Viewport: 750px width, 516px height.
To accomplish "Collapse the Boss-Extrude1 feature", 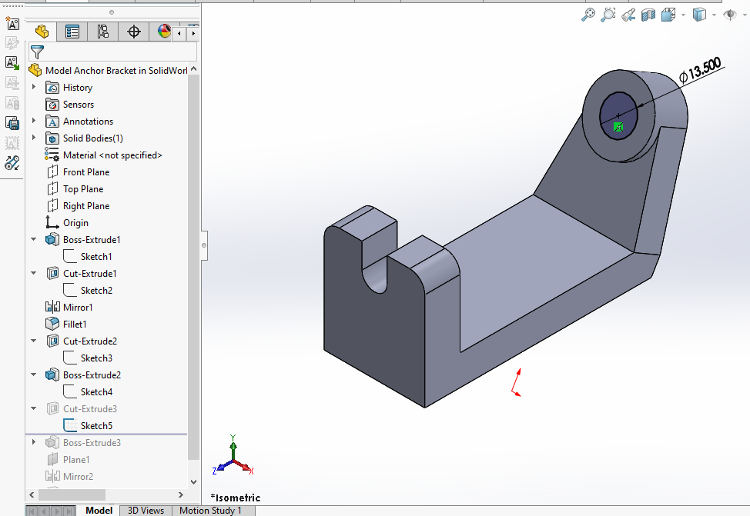I will pyautogui.click(x=34, y=240).
